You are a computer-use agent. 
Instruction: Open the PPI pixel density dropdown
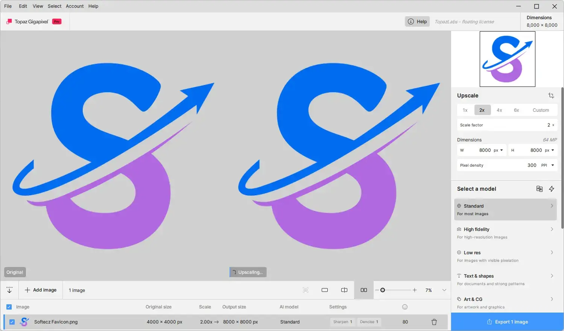point(547,165)
